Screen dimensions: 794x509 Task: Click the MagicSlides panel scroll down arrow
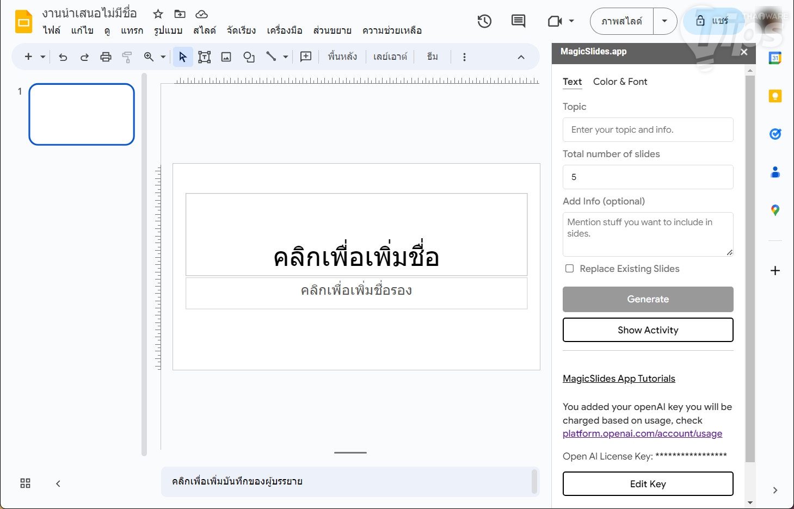coord(750,502)
